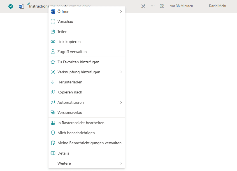This screenshot has height=171, width=237.
Task: Expand the Verknüpfung hinzufügen submenu
Action: pyautogui.click(x=121, y=72)
